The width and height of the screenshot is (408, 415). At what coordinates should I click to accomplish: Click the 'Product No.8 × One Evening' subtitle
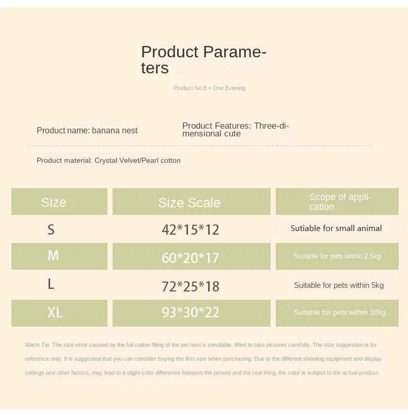pyautogui.click(x=209, y=88)
